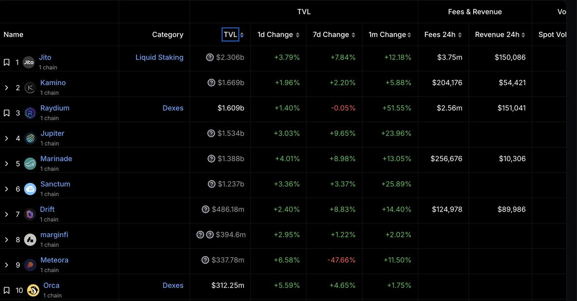577x301 pixels.
Task: Expand the Kamino row chevron
Action: (x=7, y=88)
